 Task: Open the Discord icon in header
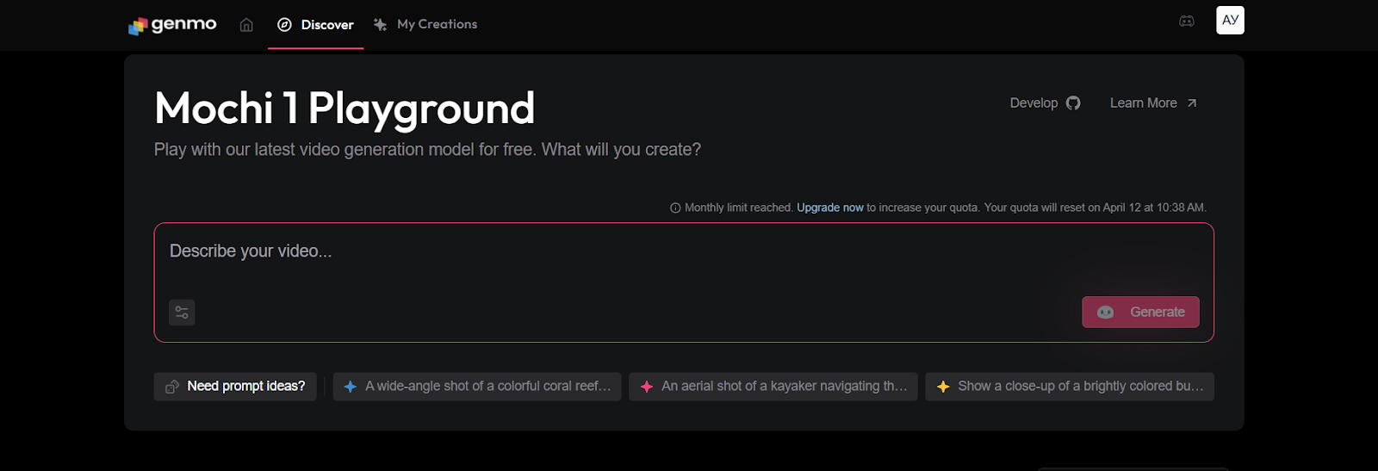[1187, 22]
